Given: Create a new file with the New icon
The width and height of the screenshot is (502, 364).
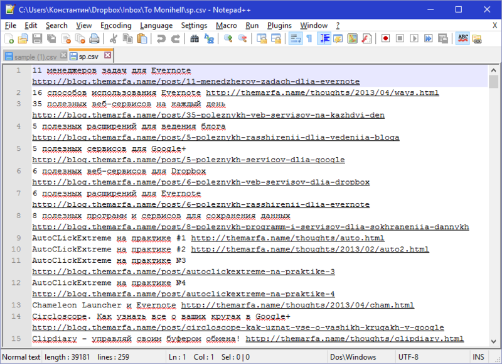Looking at the screenshot, I should (x=9, y=39).
